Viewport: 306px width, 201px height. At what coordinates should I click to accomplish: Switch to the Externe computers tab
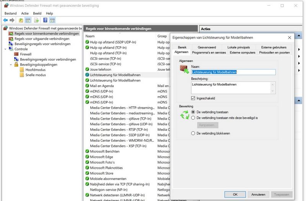click(243, 52)
